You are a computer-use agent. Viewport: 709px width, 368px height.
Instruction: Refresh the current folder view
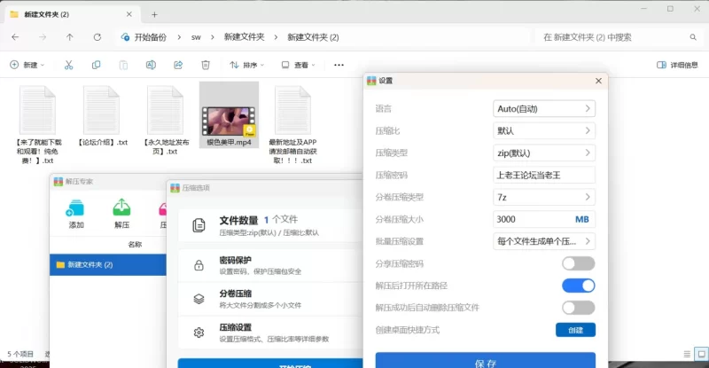coord(97,37)
